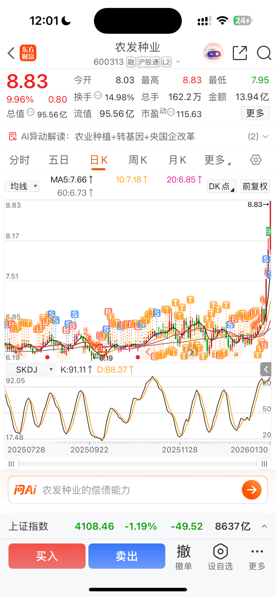Tap 20:6.85 moving average value
The height and width of the screenshot is (597, 276).
pos(184,180)
